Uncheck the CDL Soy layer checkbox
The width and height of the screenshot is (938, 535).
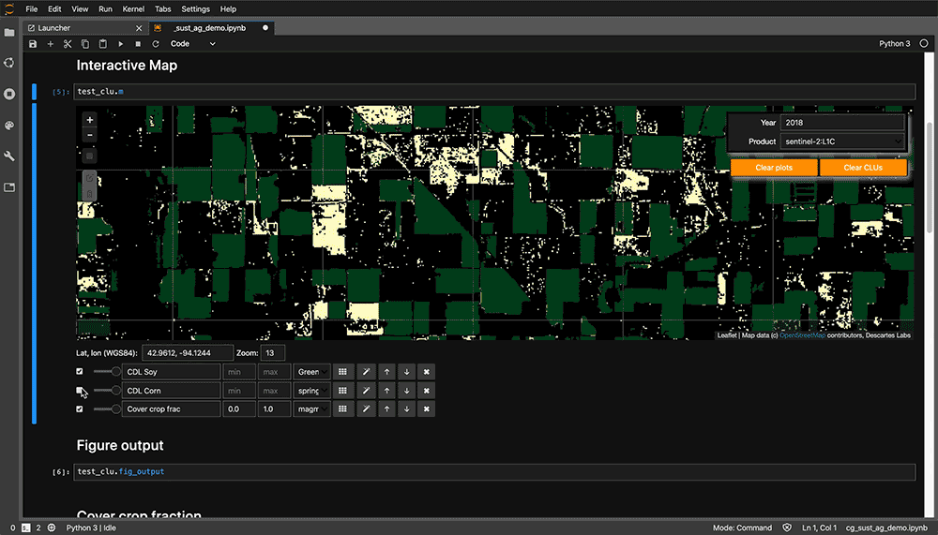coord(80,372)
